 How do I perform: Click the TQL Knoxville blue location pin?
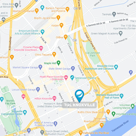tap(79, 96)
